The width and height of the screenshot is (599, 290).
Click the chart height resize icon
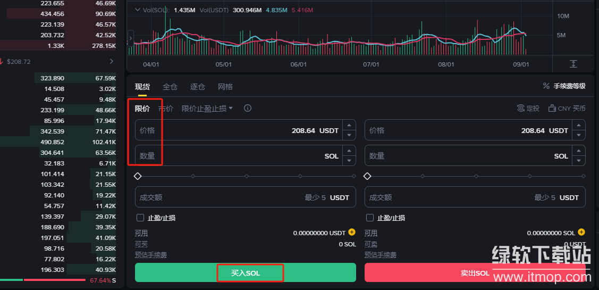[x=573, y=64]
